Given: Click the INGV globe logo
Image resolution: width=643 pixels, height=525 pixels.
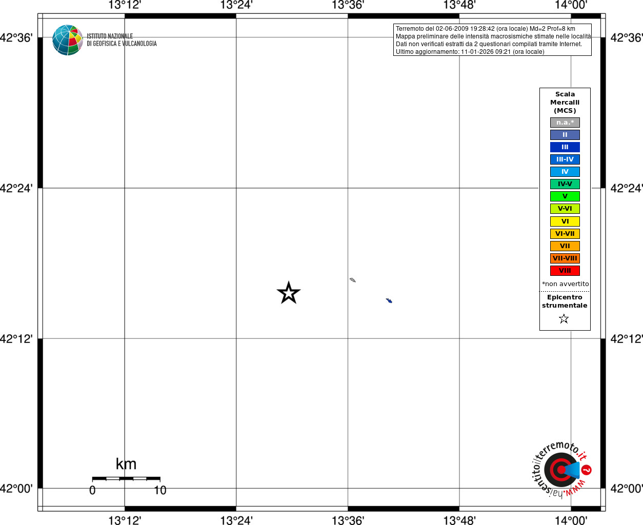Looking at the screenshot, I should (x=68, y=40).
